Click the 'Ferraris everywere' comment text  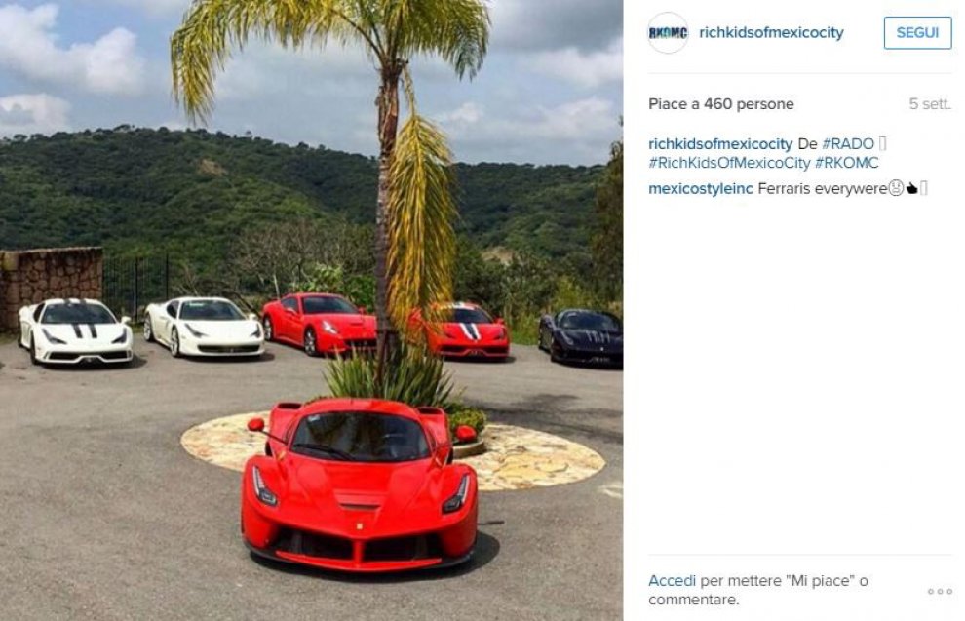[x=823, y=189]
